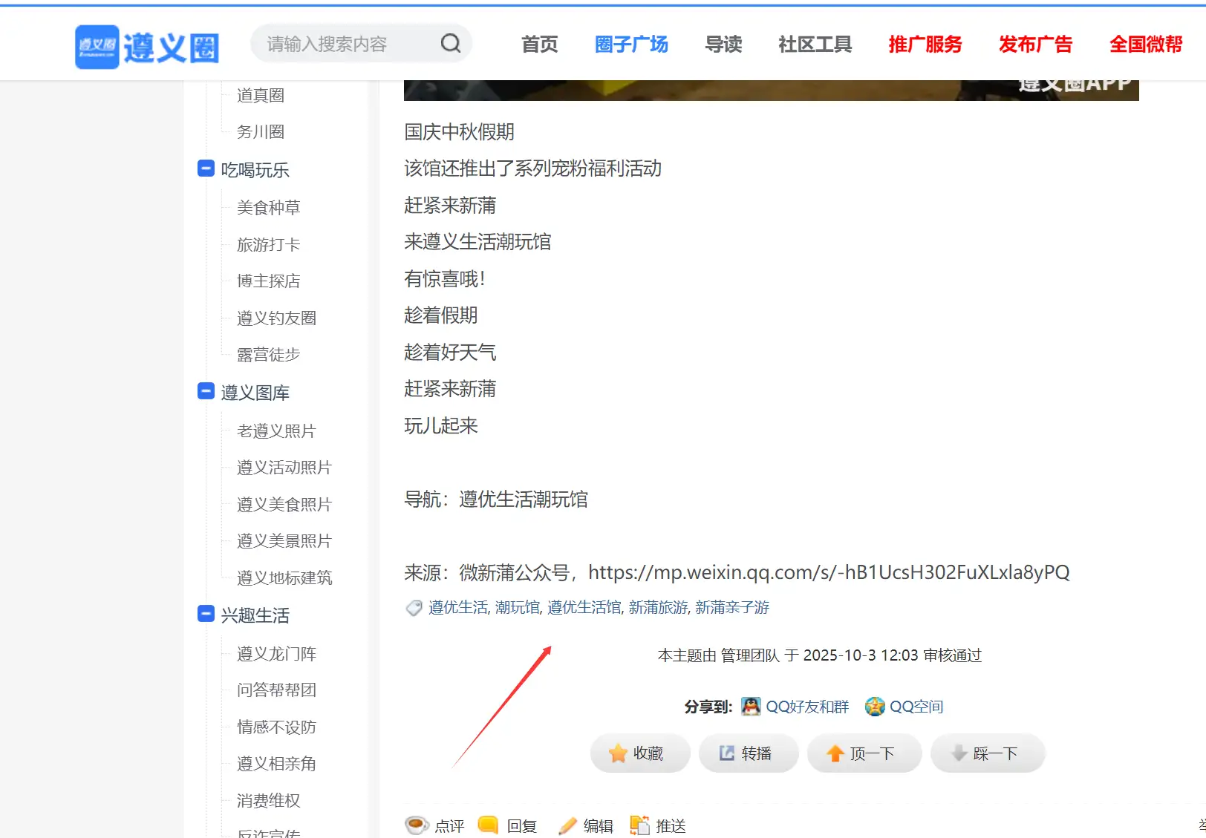Click the 推送 push icon

(x=640, y=825)
